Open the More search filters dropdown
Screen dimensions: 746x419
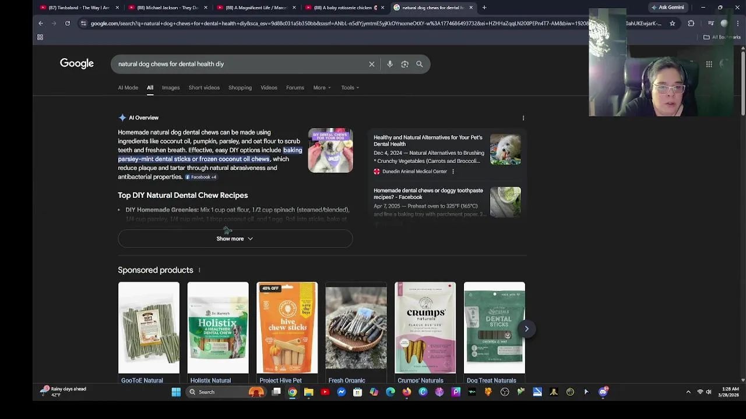pos(322,88)
